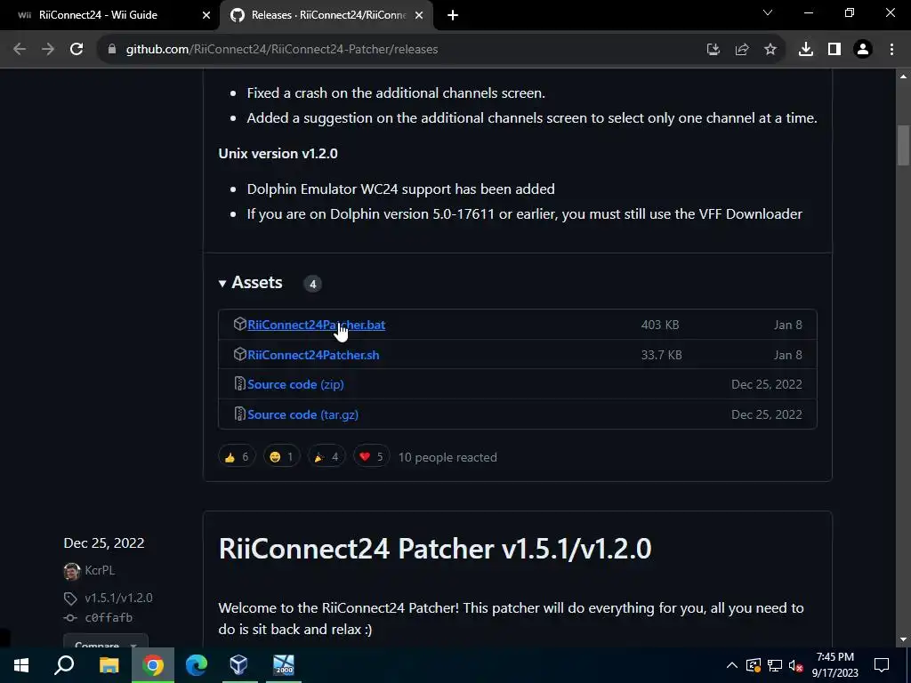Open the 2000 VM taskbar icon
This screenshot has height=683, width=911.
pos(284,665)
